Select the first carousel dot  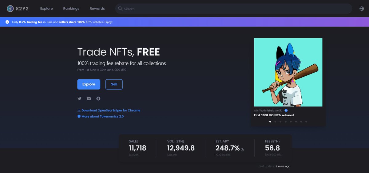click(x=270, y=122)
